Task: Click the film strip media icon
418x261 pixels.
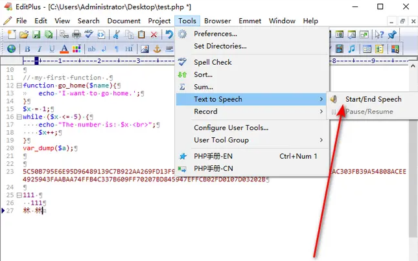Action: pyautogui.click(x=340, y=49)
